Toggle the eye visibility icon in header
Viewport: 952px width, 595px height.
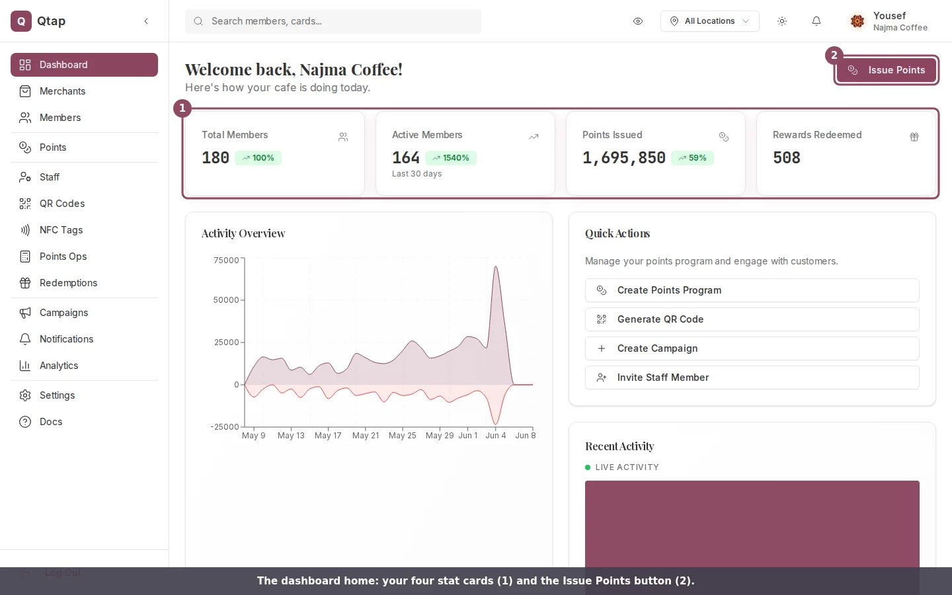pyautogui.click(x=638, y=21)
